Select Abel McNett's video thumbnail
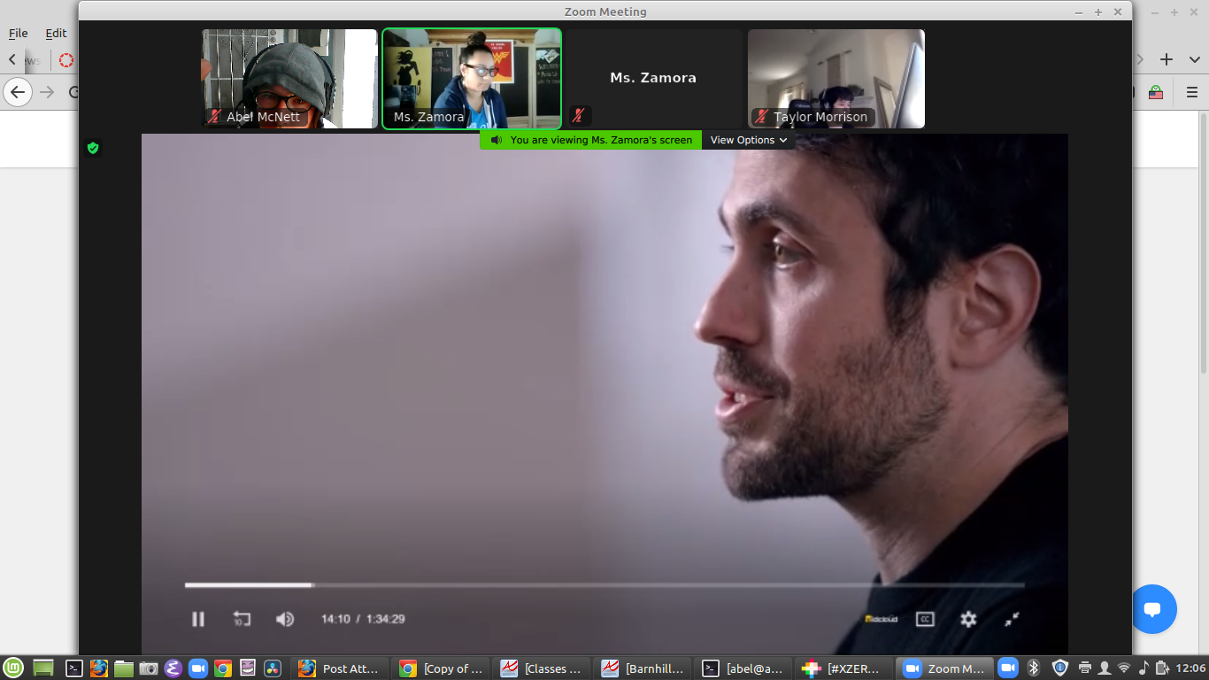Viewport: 1209px width, 680px height. pyautogui.click(x=289, y=79)
